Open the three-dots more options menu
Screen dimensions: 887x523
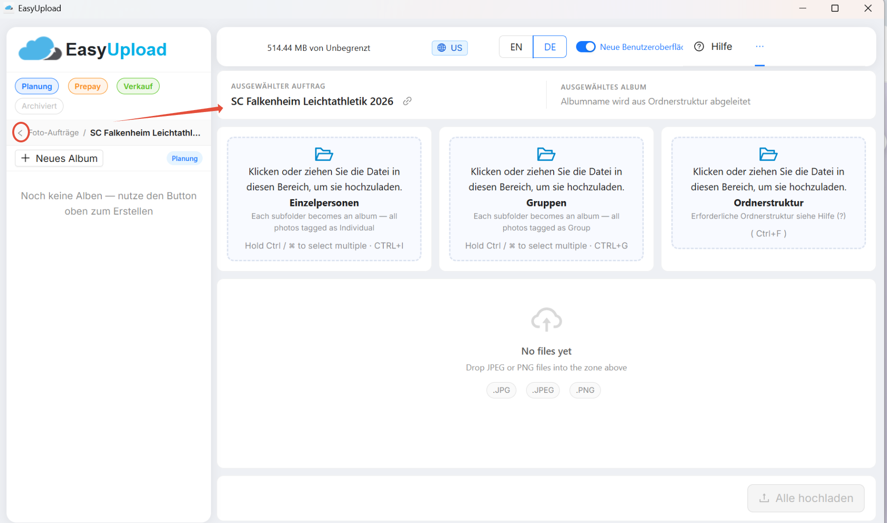[760, 46]
